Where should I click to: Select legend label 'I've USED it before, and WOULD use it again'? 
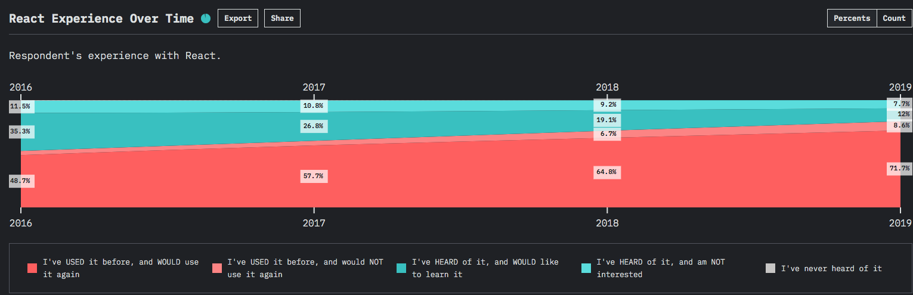[x=121, y=268]
